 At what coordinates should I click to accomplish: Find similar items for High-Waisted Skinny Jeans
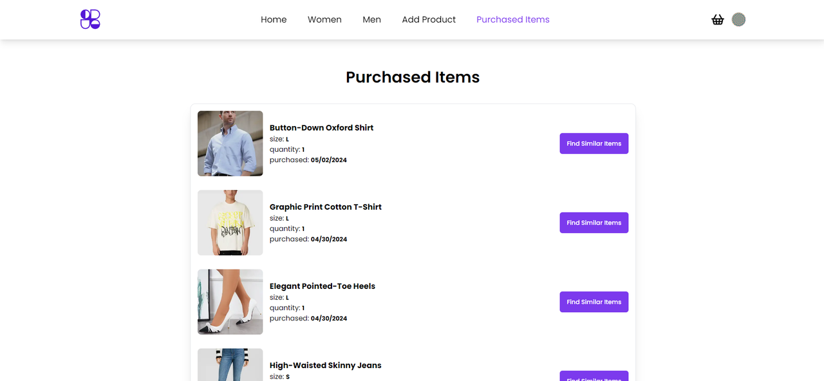[594, 376]
